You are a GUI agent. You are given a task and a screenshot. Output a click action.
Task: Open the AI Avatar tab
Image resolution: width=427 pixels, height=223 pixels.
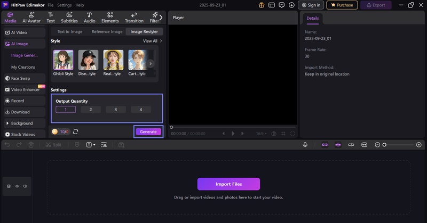tap(31, 18)
